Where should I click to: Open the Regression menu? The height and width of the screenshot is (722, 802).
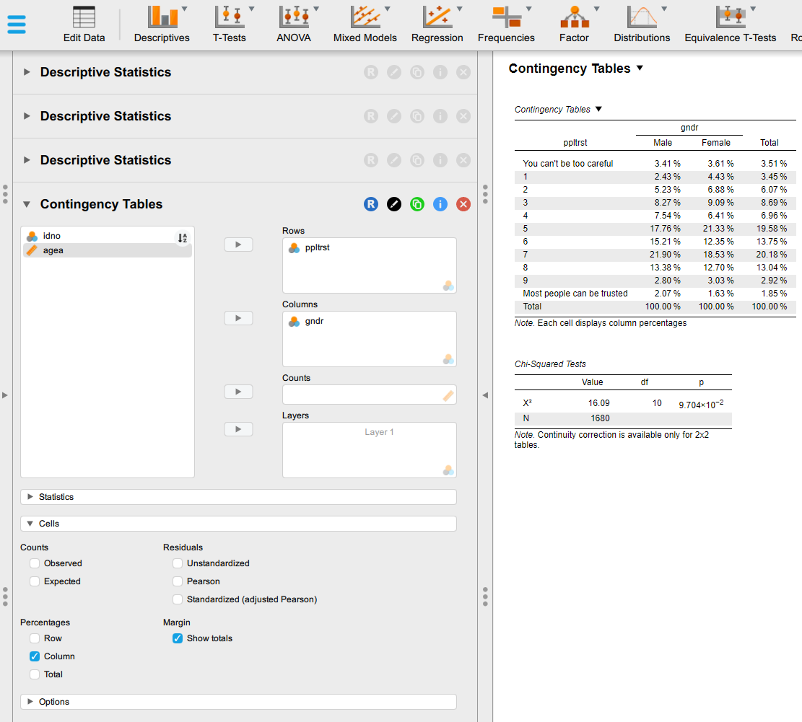437,25
